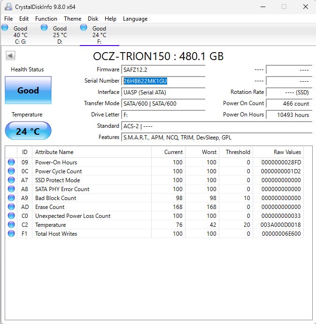Viewport: 316px width, 324px height.
Task: Open the Language menu
Action: (135, 19)
